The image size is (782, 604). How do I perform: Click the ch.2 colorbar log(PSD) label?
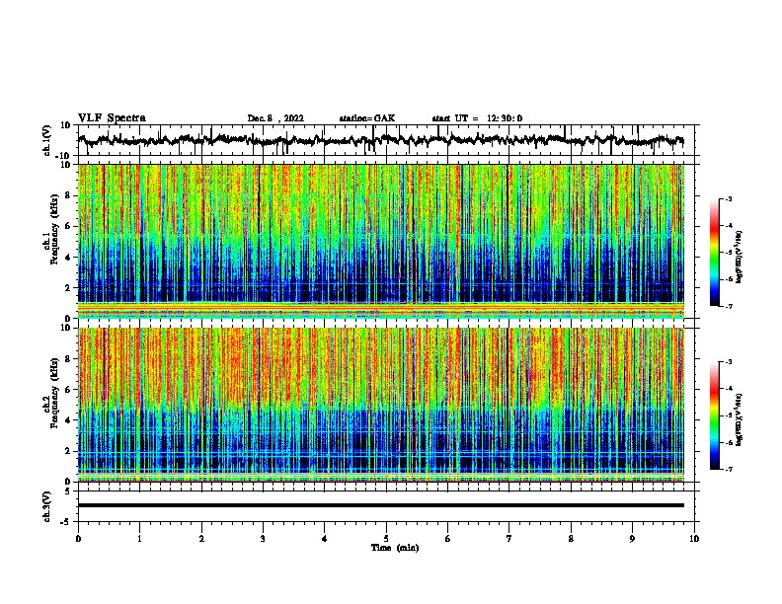pyautogui.click(x=740, y=420)
